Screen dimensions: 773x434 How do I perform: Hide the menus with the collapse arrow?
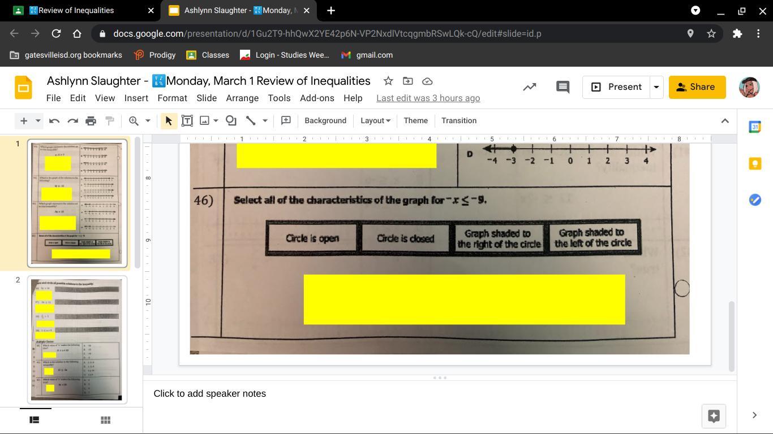[x=725, y=120]
